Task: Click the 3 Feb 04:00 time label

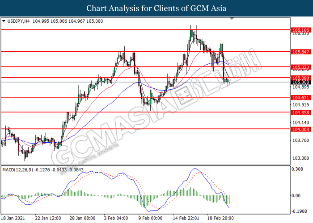Action: 116,218
